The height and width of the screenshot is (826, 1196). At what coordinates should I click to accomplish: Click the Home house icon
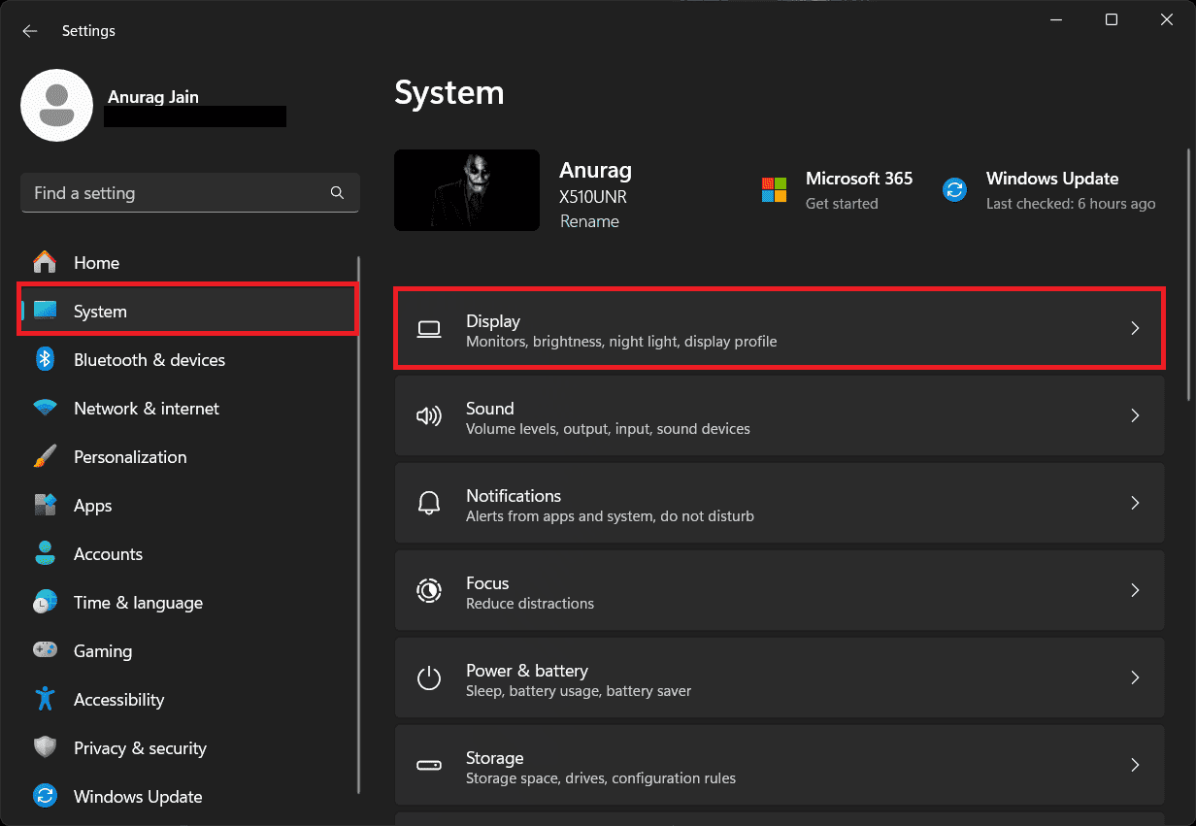tap(45, 262)
